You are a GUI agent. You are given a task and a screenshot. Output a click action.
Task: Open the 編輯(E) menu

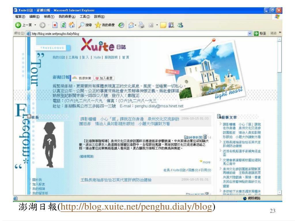[x=35, y=16]
